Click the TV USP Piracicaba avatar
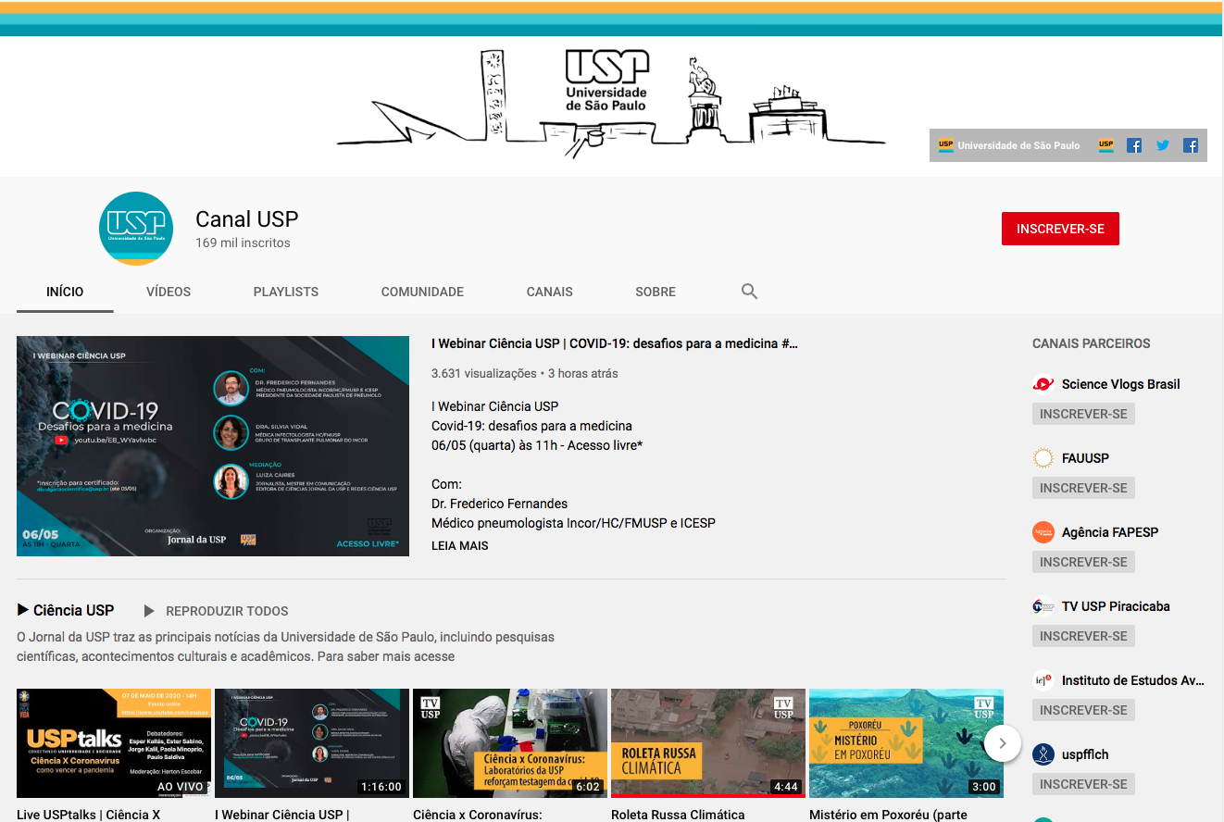Image resolution: width=1224 pixels, height=822 pixels. click(x=1043, y=606)
